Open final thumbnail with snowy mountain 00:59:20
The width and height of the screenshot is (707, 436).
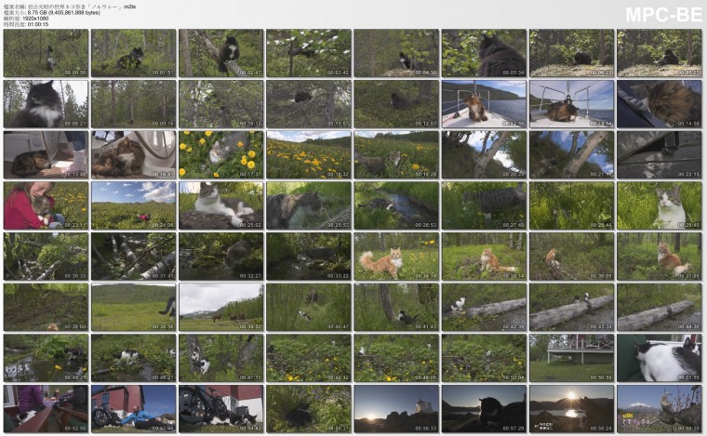point(660,409)
